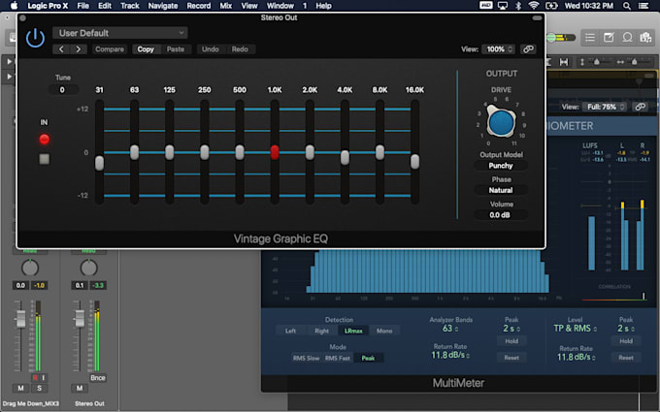Select RMS Slow mode
The height and width of the screenshot is (412, 660).
[x=306, y=358]
